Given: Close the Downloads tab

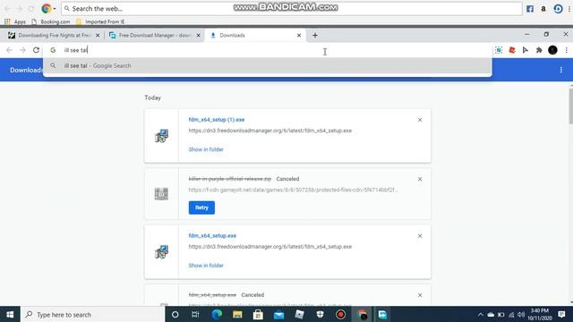Looking at the screenshot, I should coord(299,36).
